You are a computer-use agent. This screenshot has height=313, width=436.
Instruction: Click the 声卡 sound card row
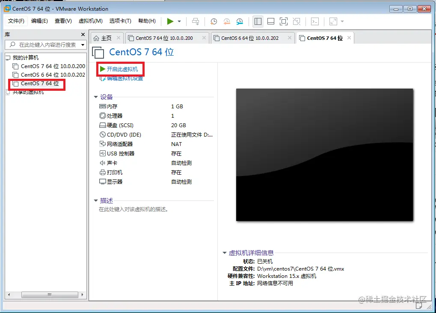click(x=156, y=163)
